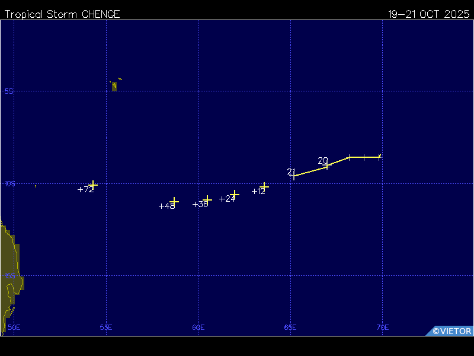Click the tiny island west of +72 marker
The image size is (474, 356).
[x=36, y=186]
